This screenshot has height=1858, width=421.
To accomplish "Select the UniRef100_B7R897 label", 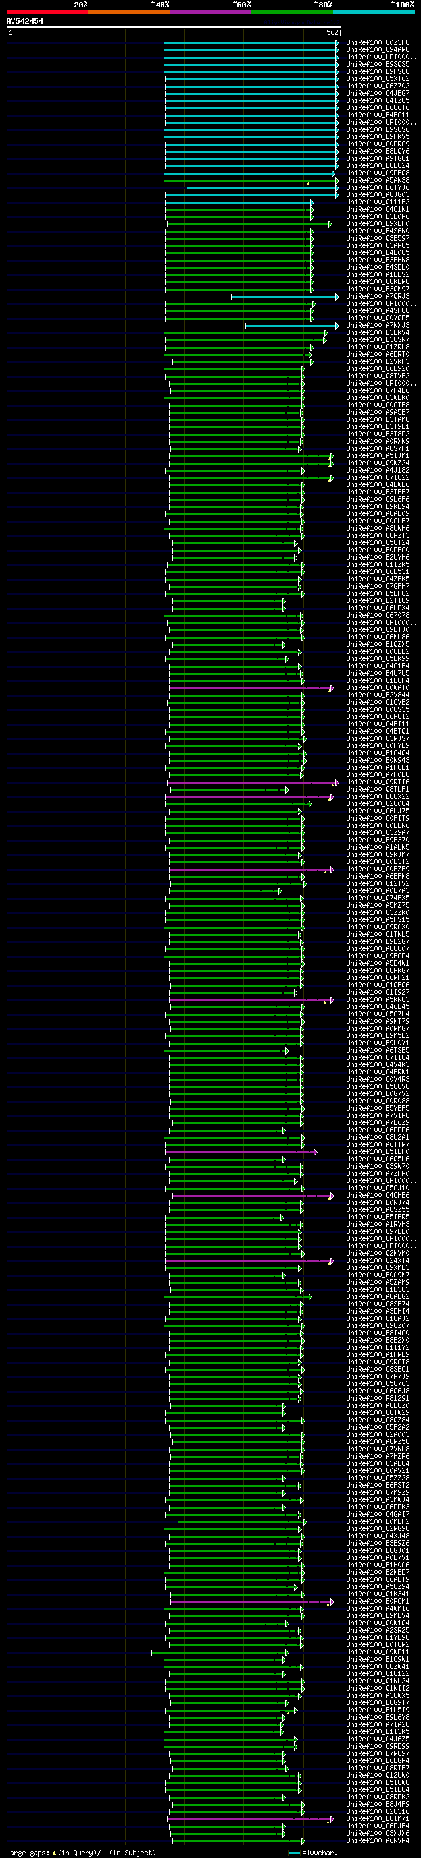I will 378,1753.
